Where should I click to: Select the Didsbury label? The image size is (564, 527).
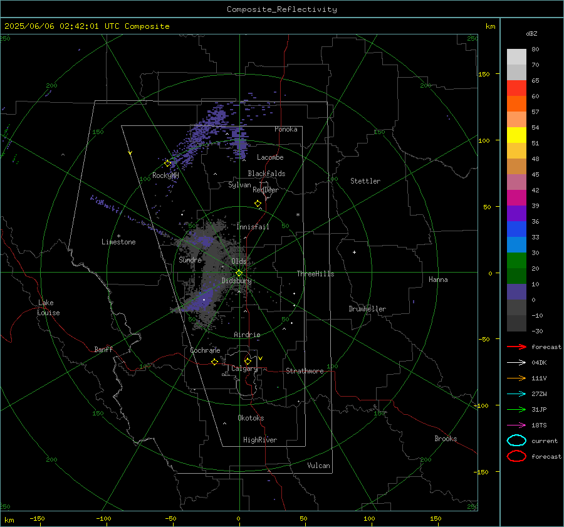click(236, 281)
